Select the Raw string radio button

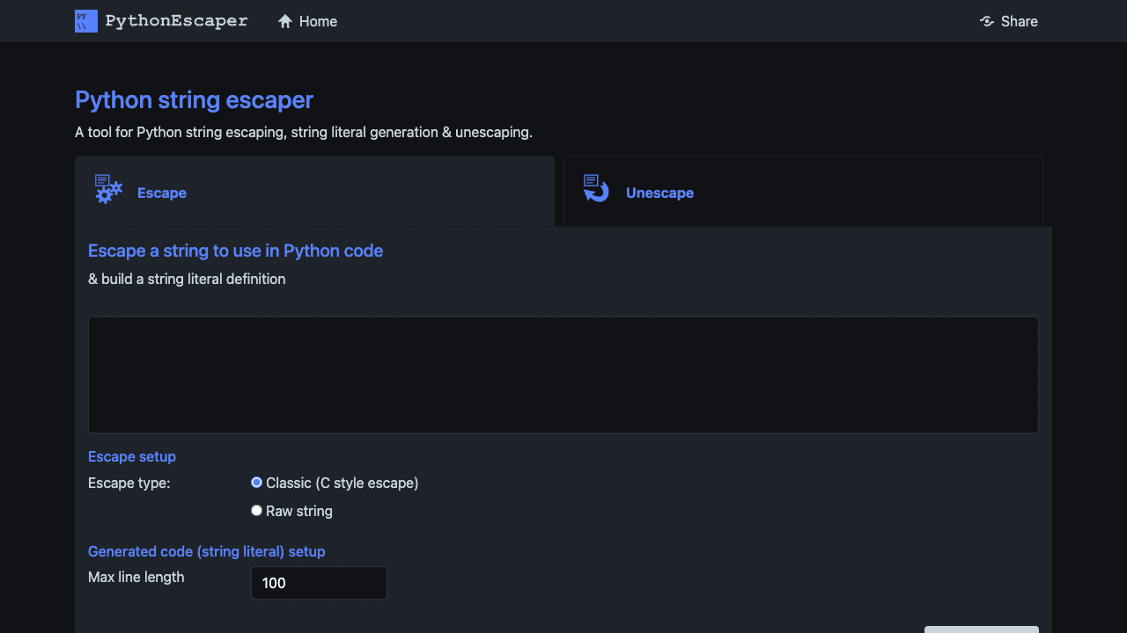(256, 510)
